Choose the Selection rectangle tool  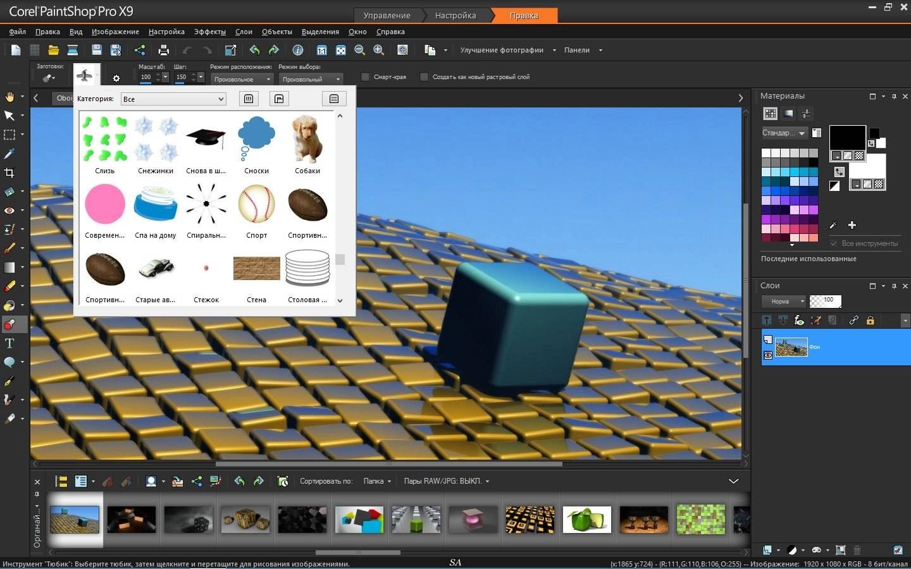[9, 135]
